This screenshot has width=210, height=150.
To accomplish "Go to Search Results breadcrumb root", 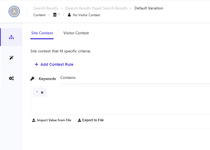I will 46,8.
